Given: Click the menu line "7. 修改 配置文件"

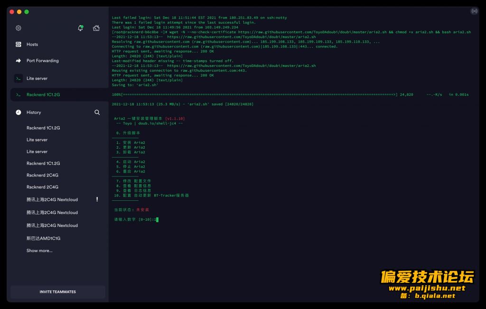Looking at the screenshot, I should point(133,181).
